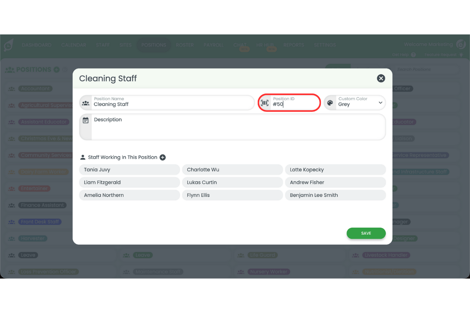470x313 pixels.
Task: Open the HR HUB with the new badge
Action: (266, 45)
